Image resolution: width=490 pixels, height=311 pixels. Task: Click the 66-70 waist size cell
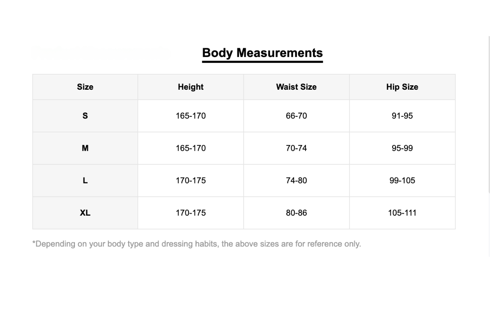pyautogui.click(x=296, y=116)
